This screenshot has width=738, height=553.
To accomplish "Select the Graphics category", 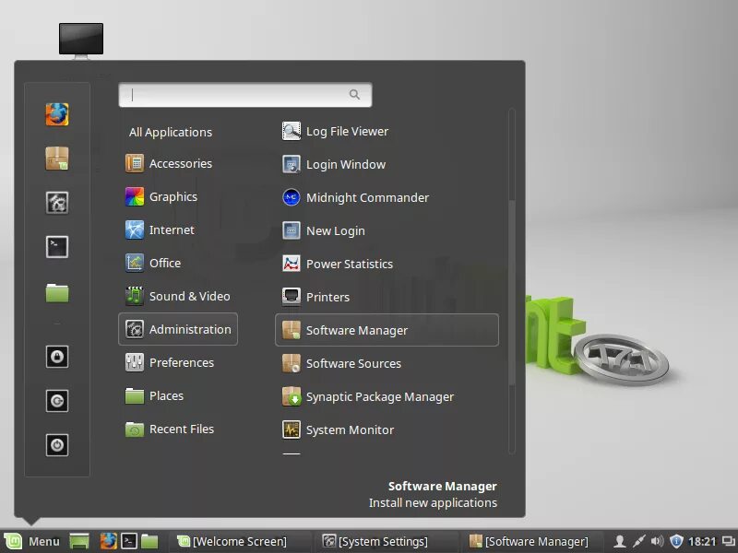I will 178,196.
